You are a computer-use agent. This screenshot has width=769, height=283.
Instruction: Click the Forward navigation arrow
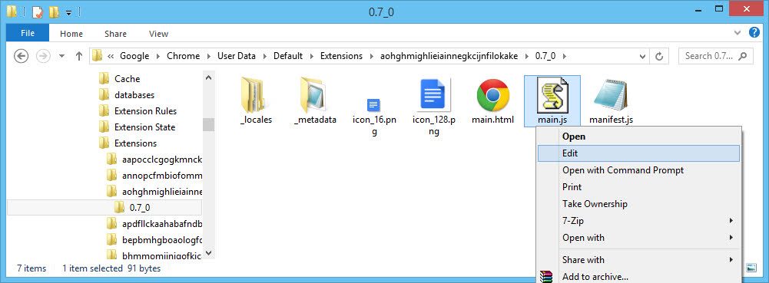(x=43, y=56)
